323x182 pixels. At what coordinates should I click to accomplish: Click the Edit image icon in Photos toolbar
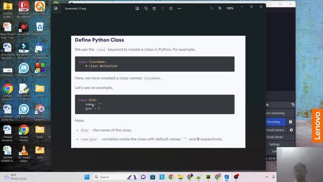[137, 9]
